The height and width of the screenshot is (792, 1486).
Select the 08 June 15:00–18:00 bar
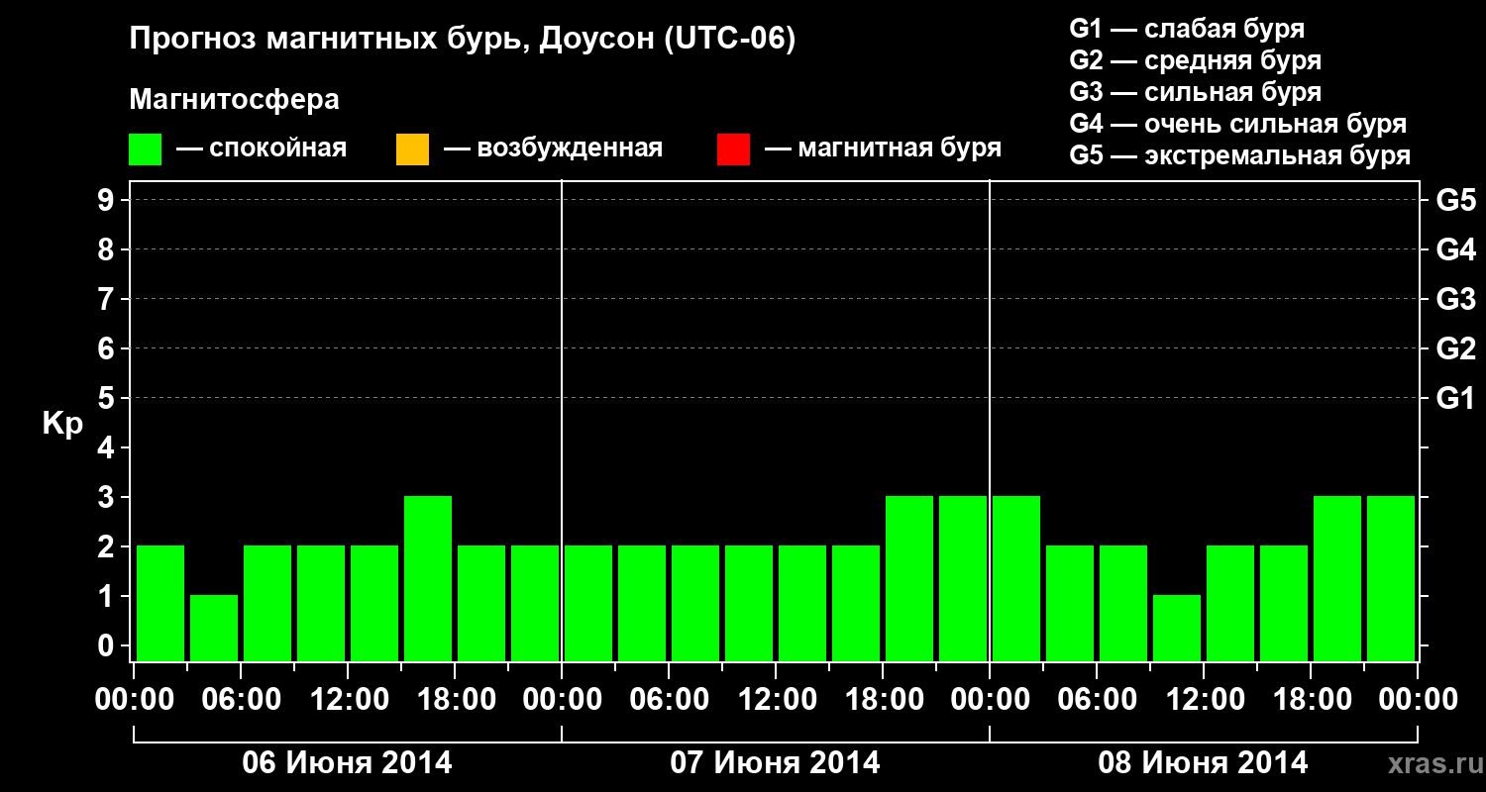coord(1284,603)
